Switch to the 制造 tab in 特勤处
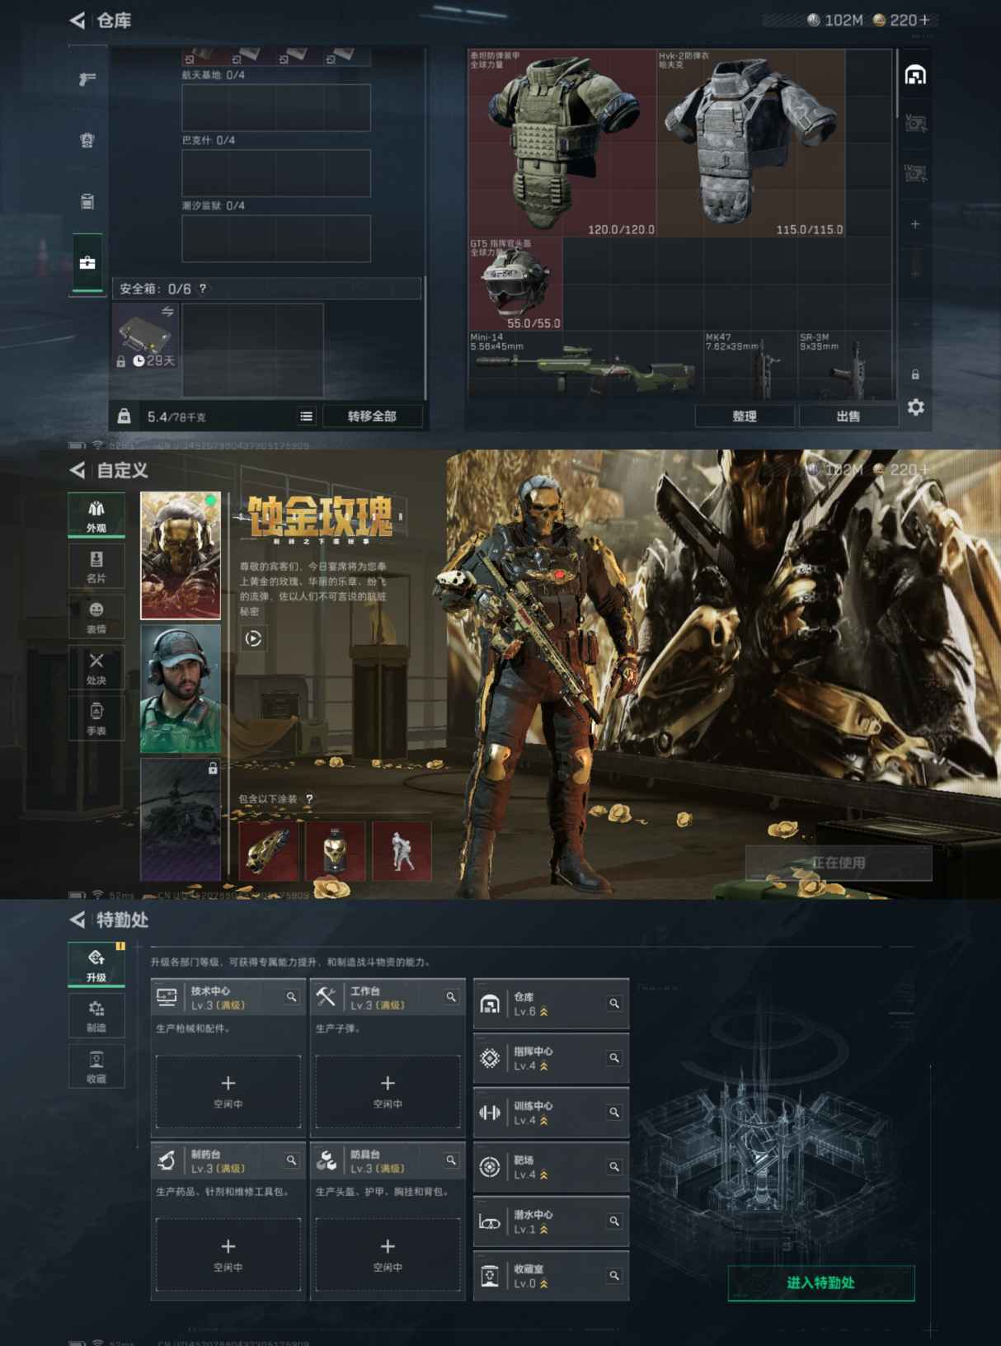Screen dimensions: 1001x1346 (96, 1015)
